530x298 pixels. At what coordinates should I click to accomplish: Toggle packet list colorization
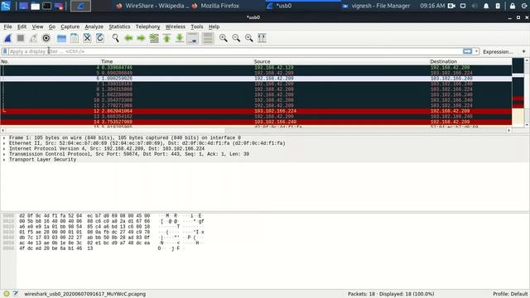pyautogui.click(x=208, y=38)
